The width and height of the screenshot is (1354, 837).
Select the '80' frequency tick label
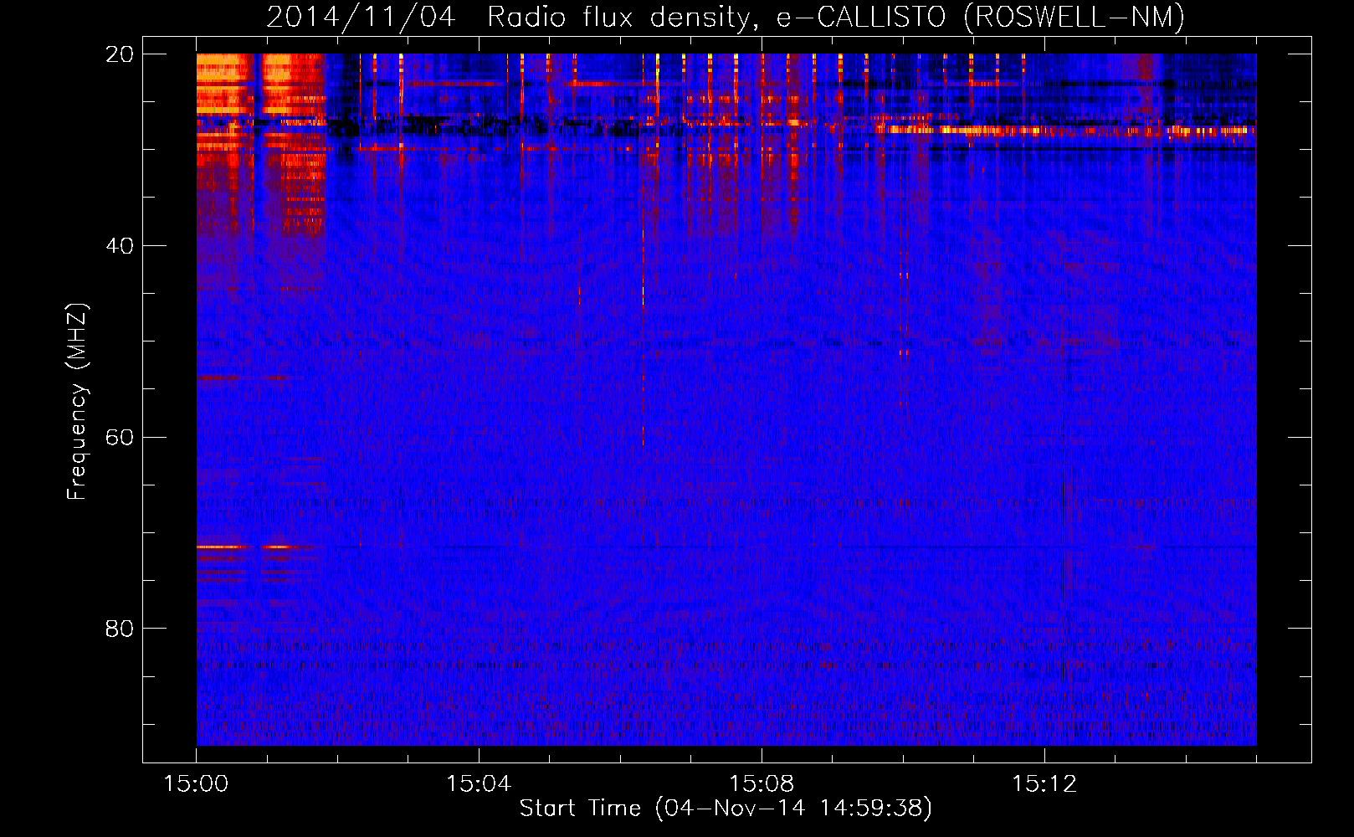click(x=120, y=628)
